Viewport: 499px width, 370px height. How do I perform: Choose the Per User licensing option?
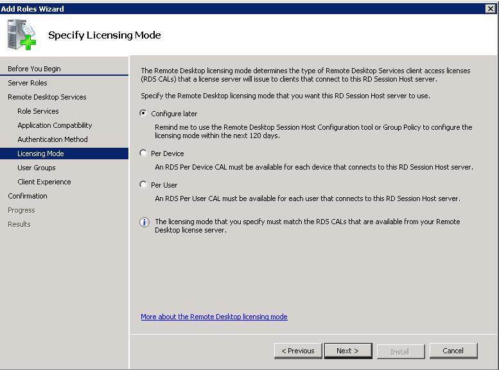(143, 185)
